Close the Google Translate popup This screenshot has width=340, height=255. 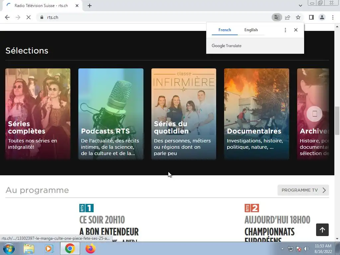click(x=296, y=30)
